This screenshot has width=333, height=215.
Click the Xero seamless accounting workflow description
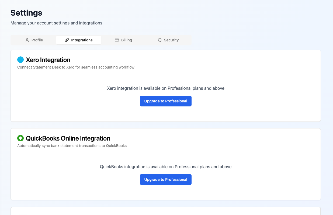coord(76,67)
